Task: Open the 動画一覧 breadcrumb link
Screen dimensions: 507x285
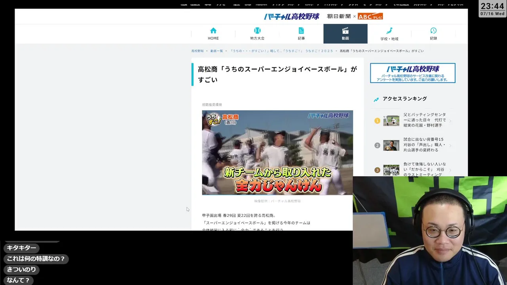Action: point(216,51)
